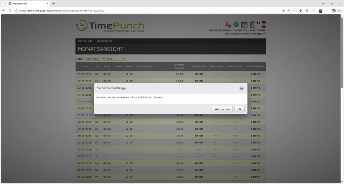Click the red extension icon in toolbar
This screenshot has height=184, width=344.
(x=300, y=10)
